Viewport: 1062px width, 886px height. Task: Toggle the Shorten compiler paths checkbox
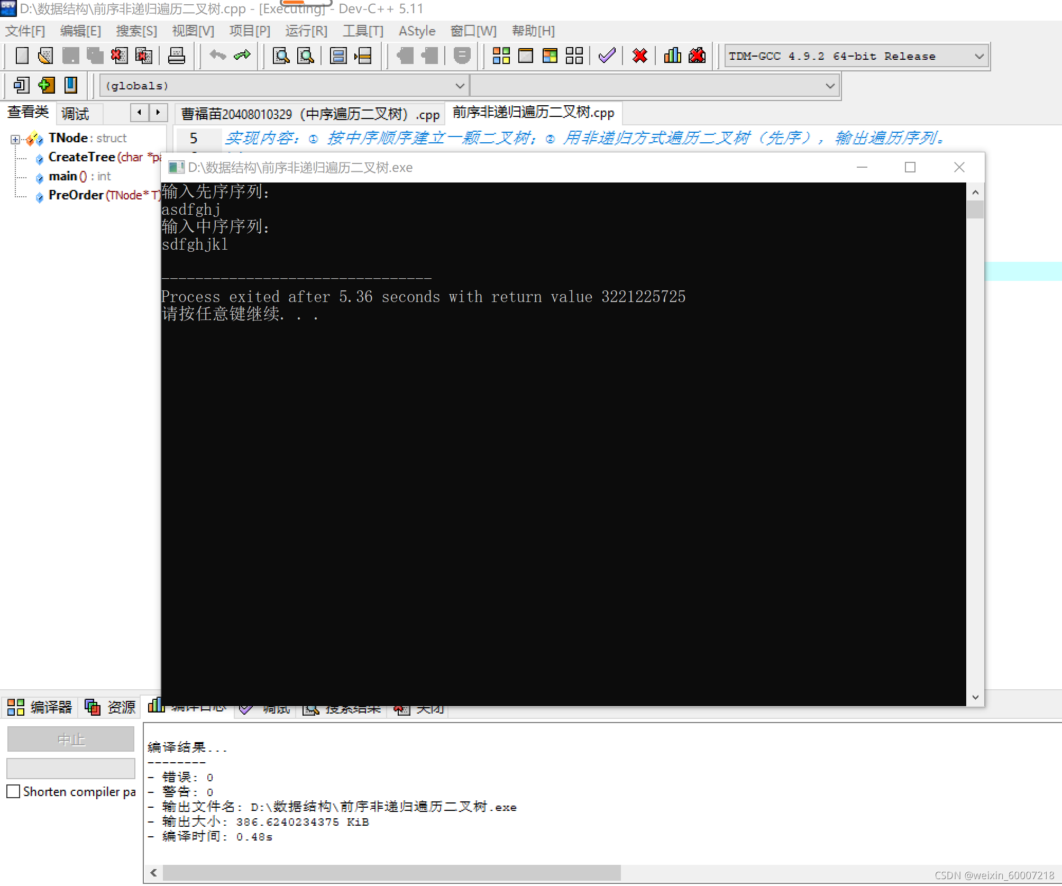click(x=14, y=791)
